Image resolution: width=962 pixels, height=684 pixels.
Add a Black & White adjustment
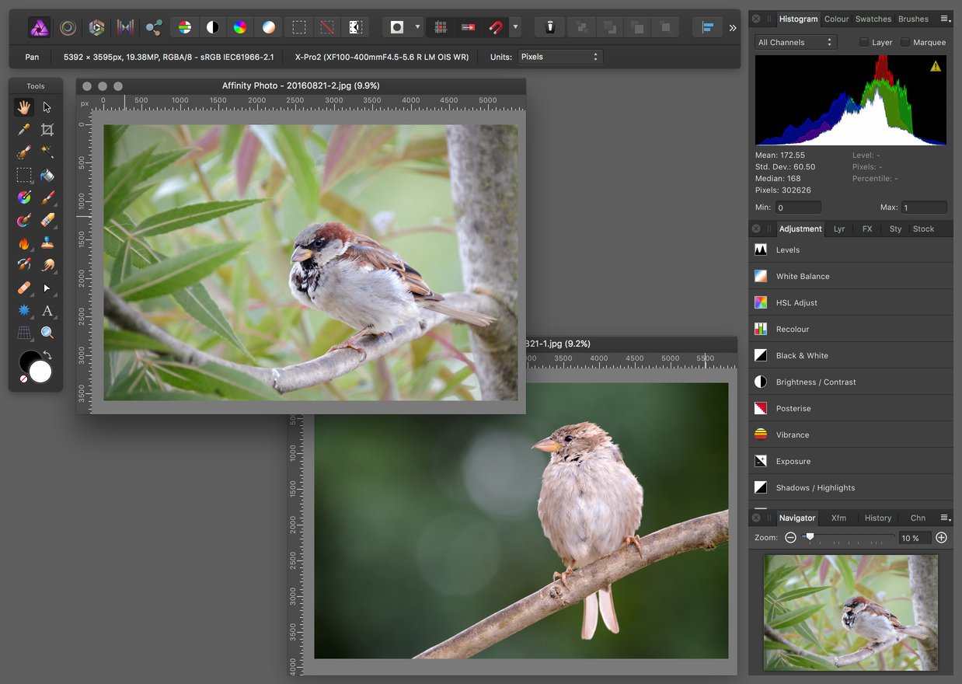(851, 355)
